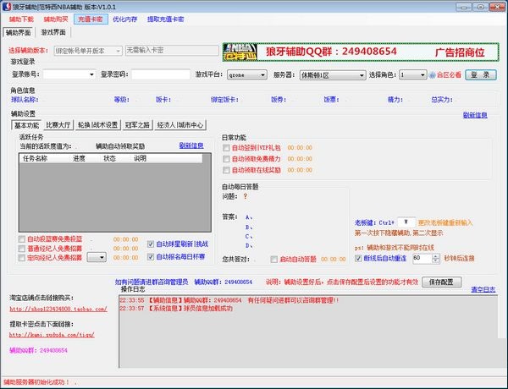This screenshot has width=508, height=389.
Task: Click the 22:33:55 辅助信息 log line
Action: (x=229, y=300)
